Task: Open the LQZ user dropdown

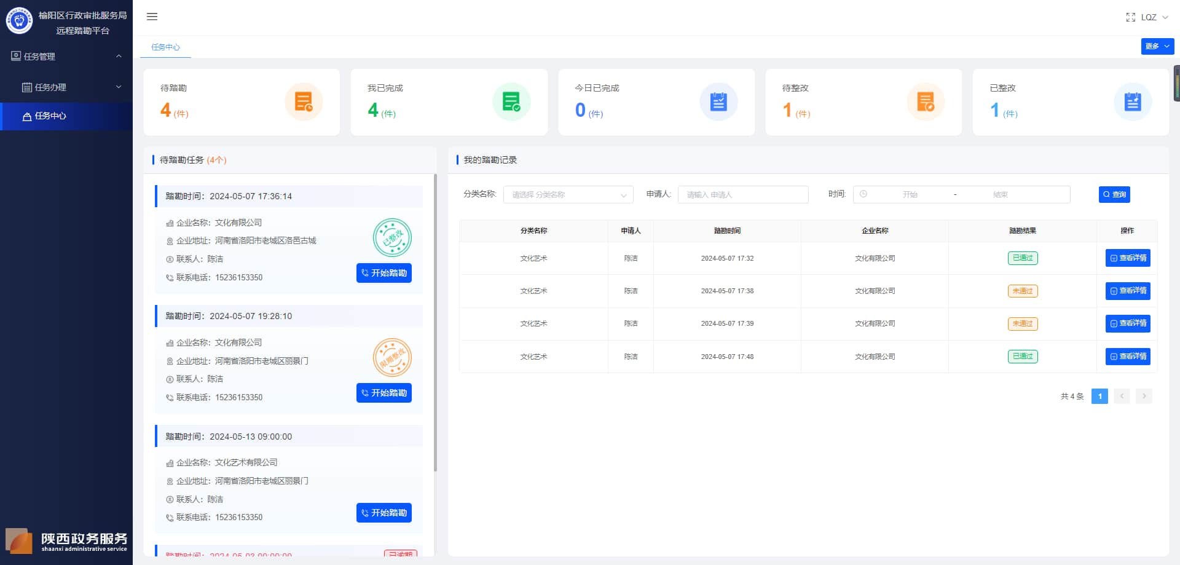Action: (1154, 17)
